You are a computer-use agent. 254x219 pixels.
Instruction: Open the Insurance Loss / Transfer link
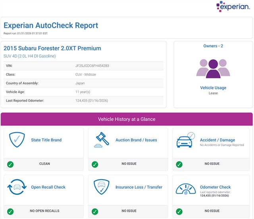139,187
